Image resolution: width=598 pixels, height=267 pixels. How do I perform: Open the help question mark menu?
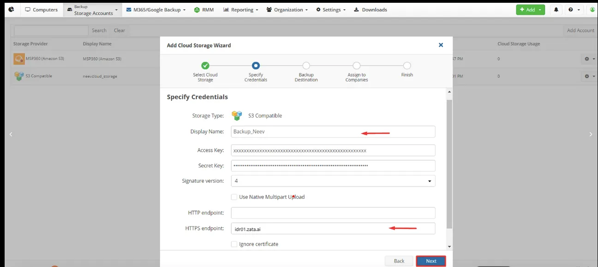(574, 10)
